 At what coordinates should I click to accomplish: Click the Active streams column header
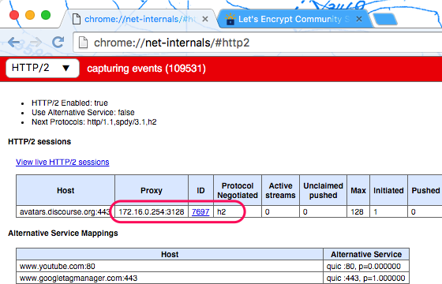[280, 190]
